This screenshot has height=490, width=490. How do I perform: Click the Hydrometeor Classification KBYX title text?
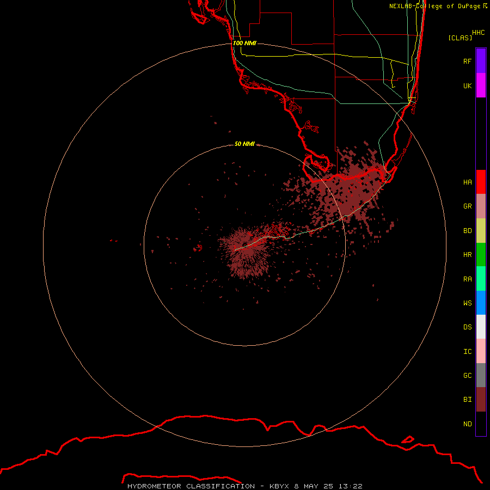tap(244, 486)
